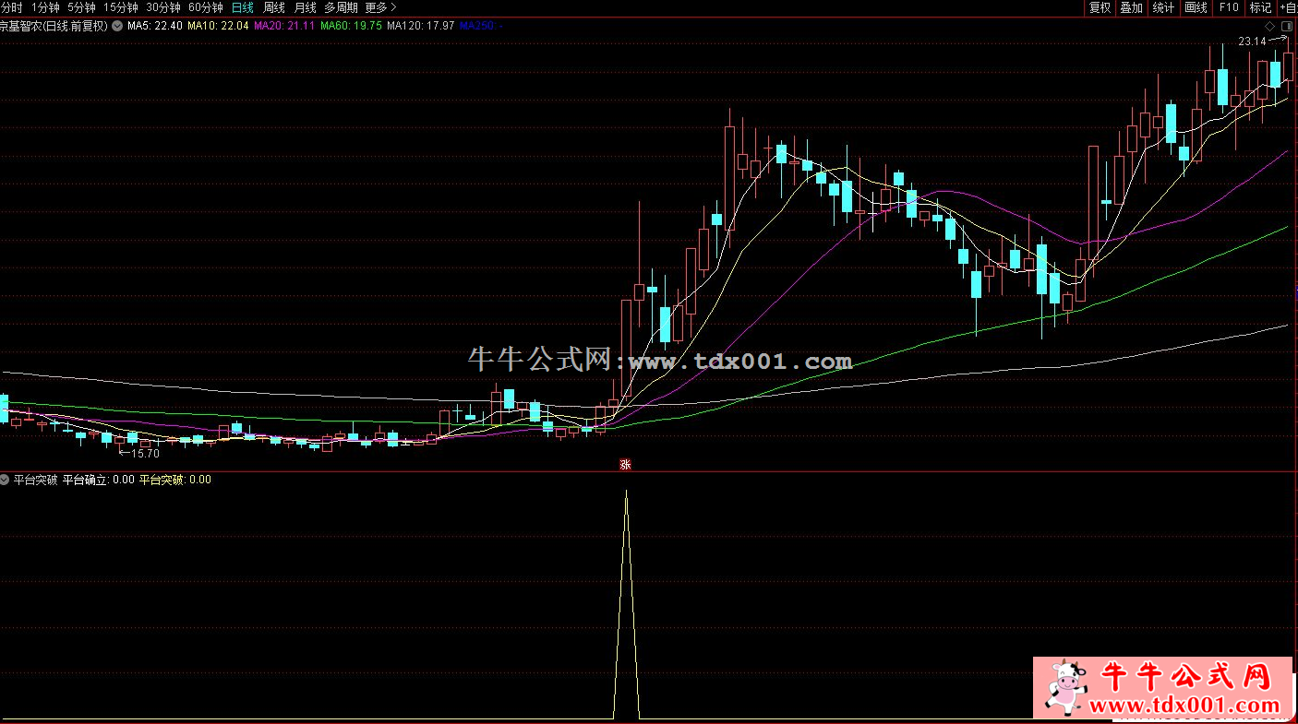Click the 京基智农(日线.前复权) title
Screen dimensions: 1298x724
coord(54,26)
